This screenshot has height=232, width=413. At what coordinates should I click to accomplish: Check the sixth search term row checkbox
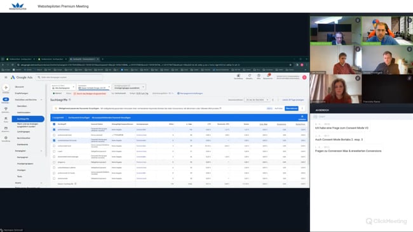coord(54,157)
